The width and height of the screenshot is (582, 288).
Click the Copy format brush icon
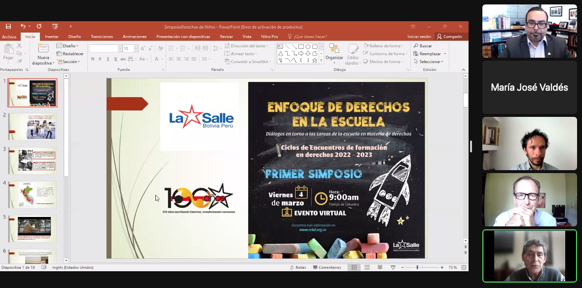[x=19, y=61]
